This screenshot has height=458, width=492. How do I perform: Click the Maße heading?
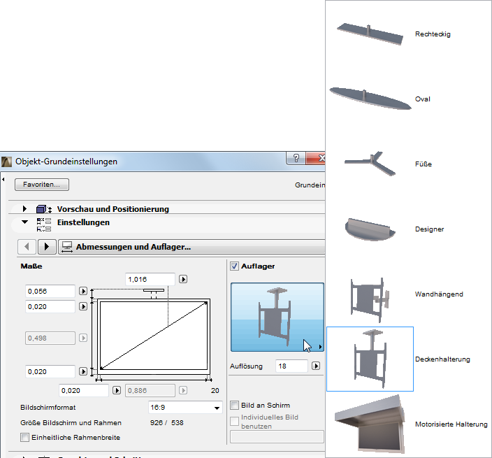coord(31,266)
